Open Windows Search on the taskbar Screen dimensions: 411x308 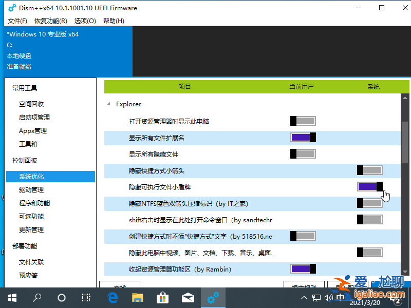[36, 298]
